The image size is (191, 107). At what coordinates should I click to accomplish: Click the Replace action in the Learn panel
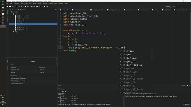point(33,67)
